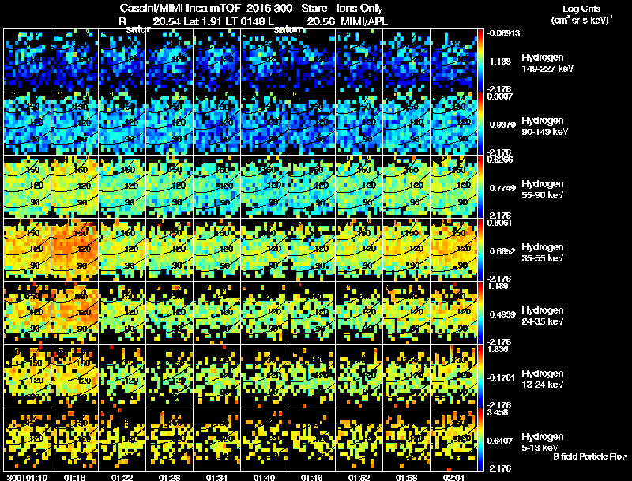
Task: Click the '0.6266' color scale value
Action: [500, 160]
